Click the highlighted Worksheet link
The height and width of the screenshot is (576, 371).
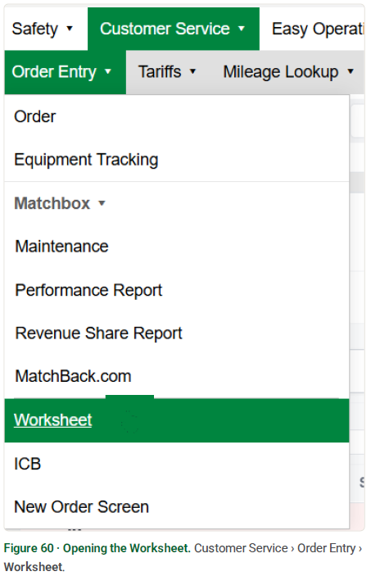[53, 420]
